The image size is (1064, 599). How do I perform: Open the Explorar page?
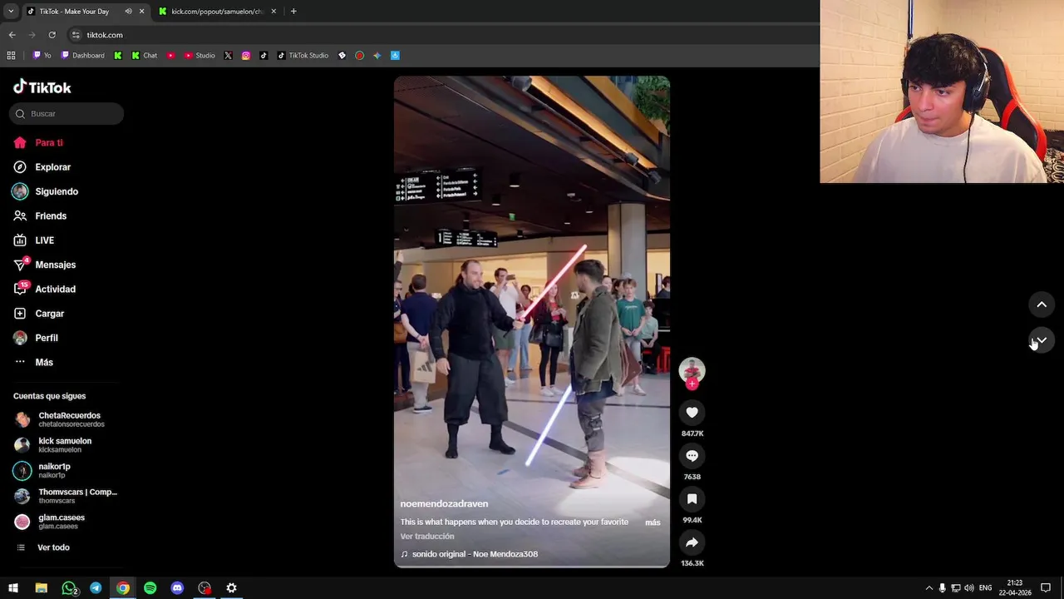point(42,167)
